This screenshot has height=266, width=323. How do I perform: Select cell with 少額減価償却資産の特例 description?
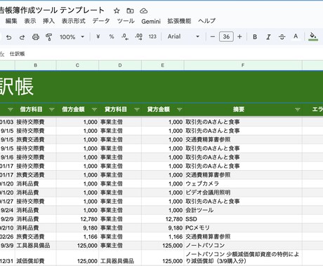pyautogui.click(x=243, y=257)
